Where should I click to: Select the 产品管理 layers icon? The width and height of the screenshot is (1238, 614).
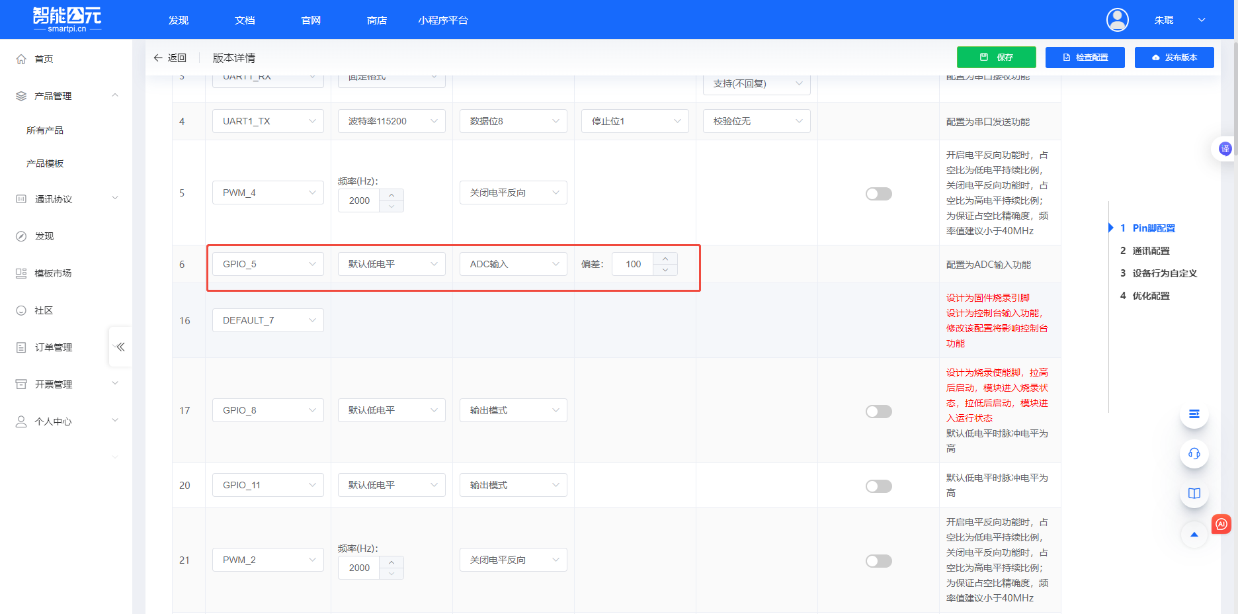click(x=20, y=95)
